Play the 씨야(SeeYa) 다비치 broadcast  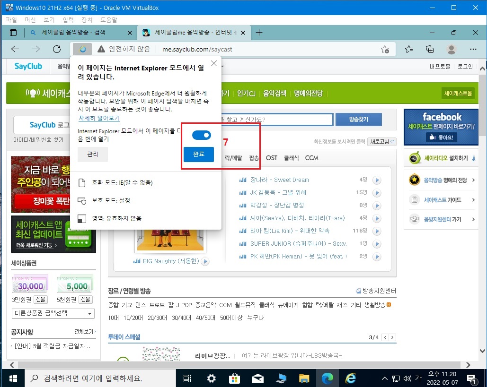[x=377, y=218]
